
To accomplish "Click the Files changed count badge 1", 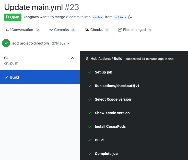I will pyautogui.click(x=150, y=30).
